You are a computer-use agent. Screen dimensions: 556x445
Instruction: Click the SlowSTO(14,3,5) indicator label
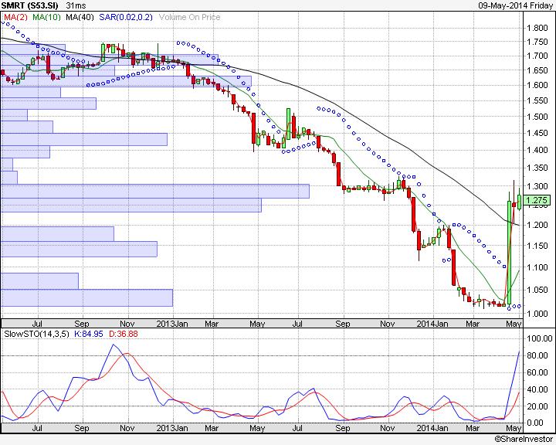pos(36,334)
